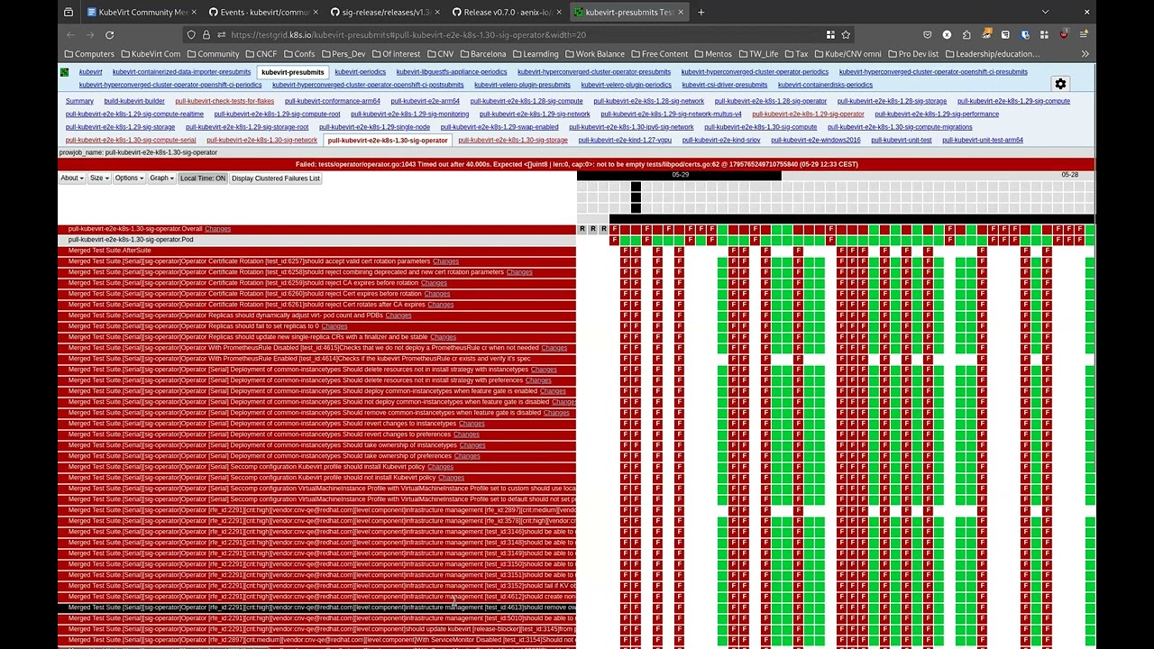Switch to the Release v0.7.0 aenix-io tab
The height and width of the screenshot is (649, 1154).
point(506,12)
